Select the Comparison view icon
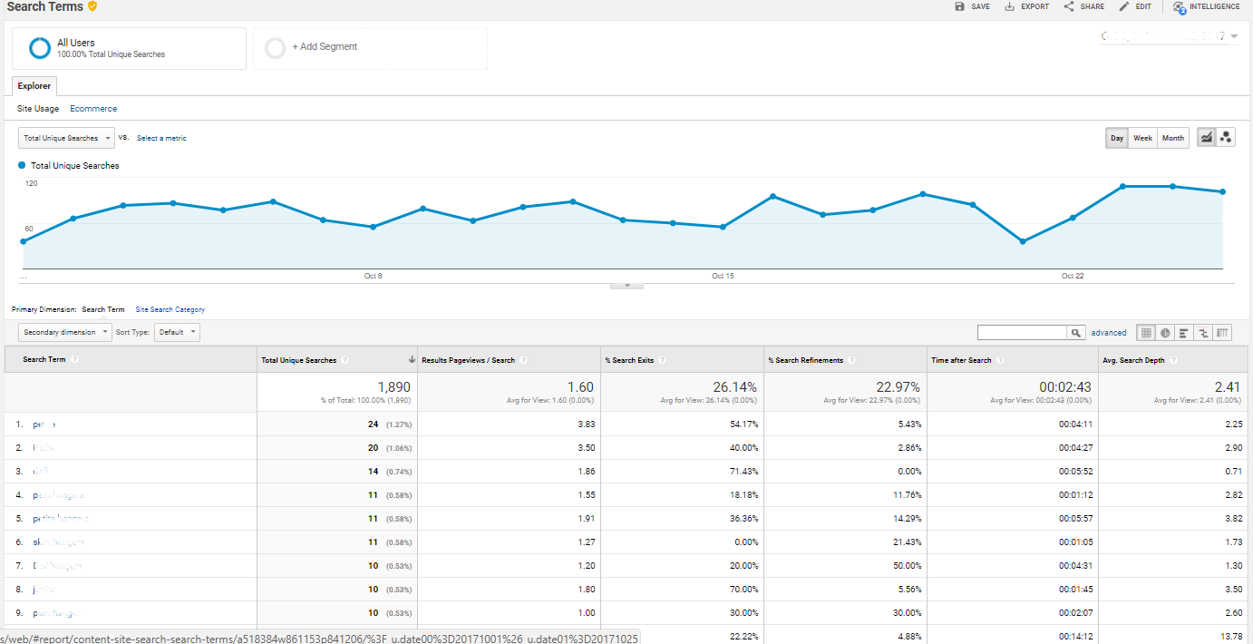1253x644 pixels. point(1202,332)
